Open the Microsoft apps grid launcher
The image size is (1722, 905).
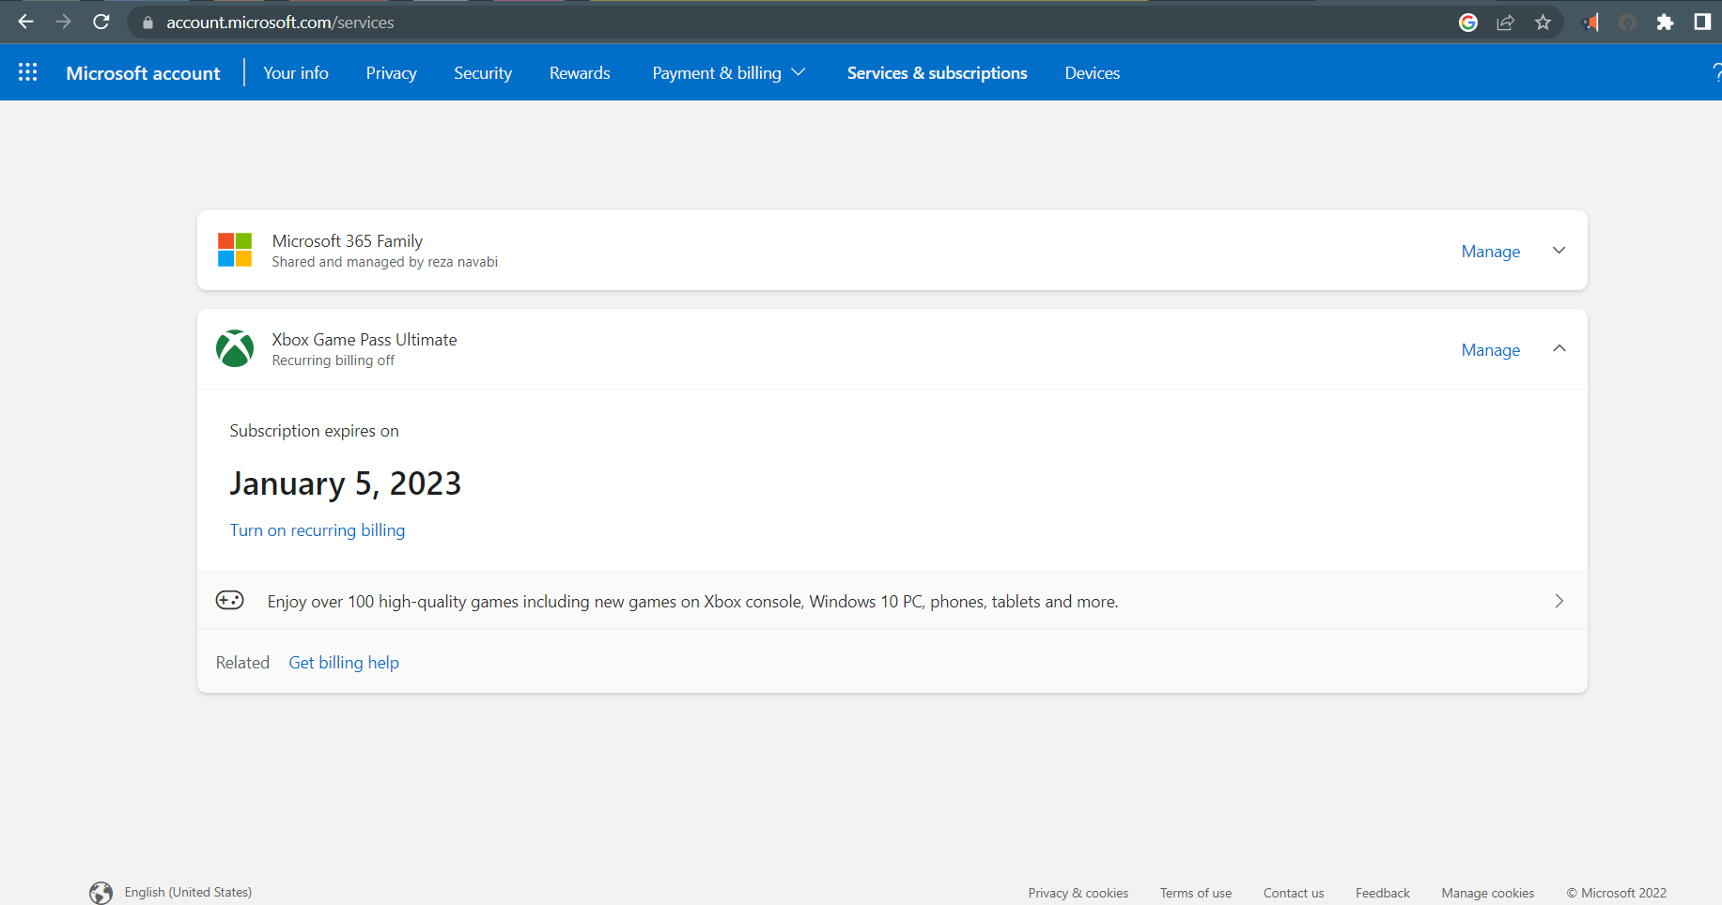click(x=28, y=72)
